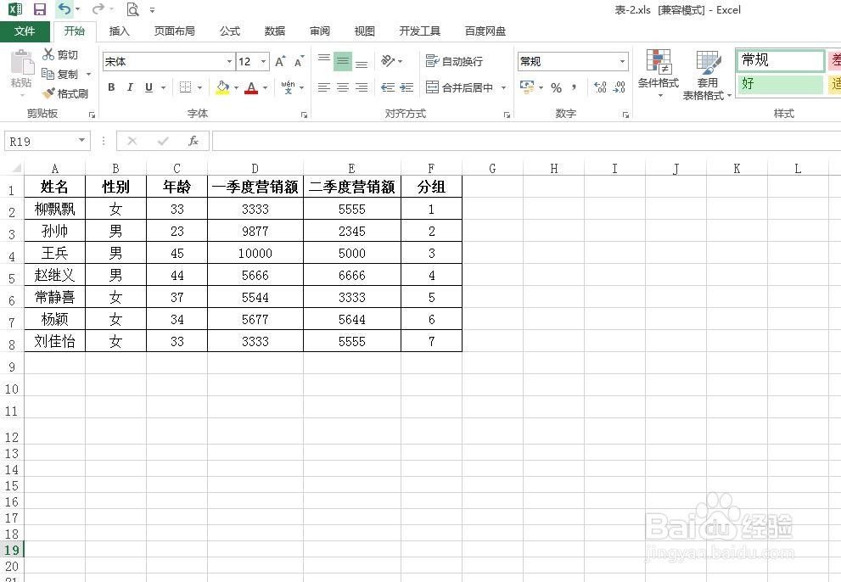Click the red font color swatch
This screenshot has width=841, height=582.
[x=252, y=87]
